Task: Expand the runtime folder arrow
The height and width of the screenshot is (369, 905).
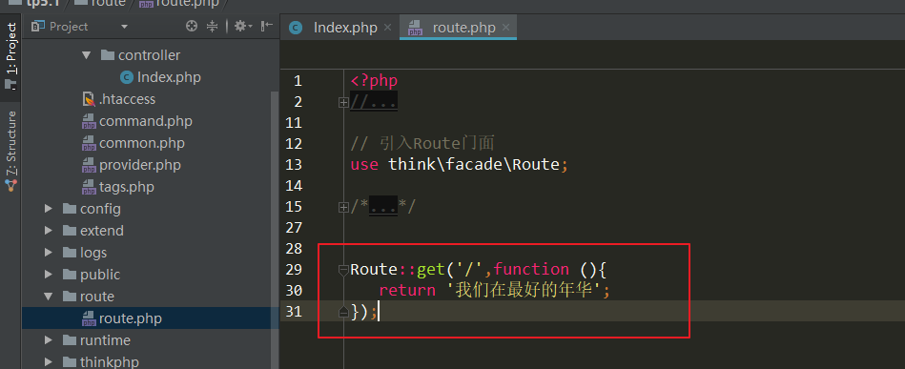Action: click(x=49, y=340)
